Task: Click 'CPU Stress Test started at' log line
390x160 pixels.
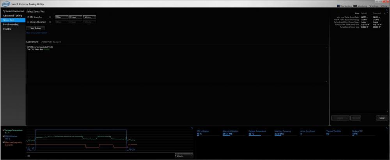Action: click(40, 47)
